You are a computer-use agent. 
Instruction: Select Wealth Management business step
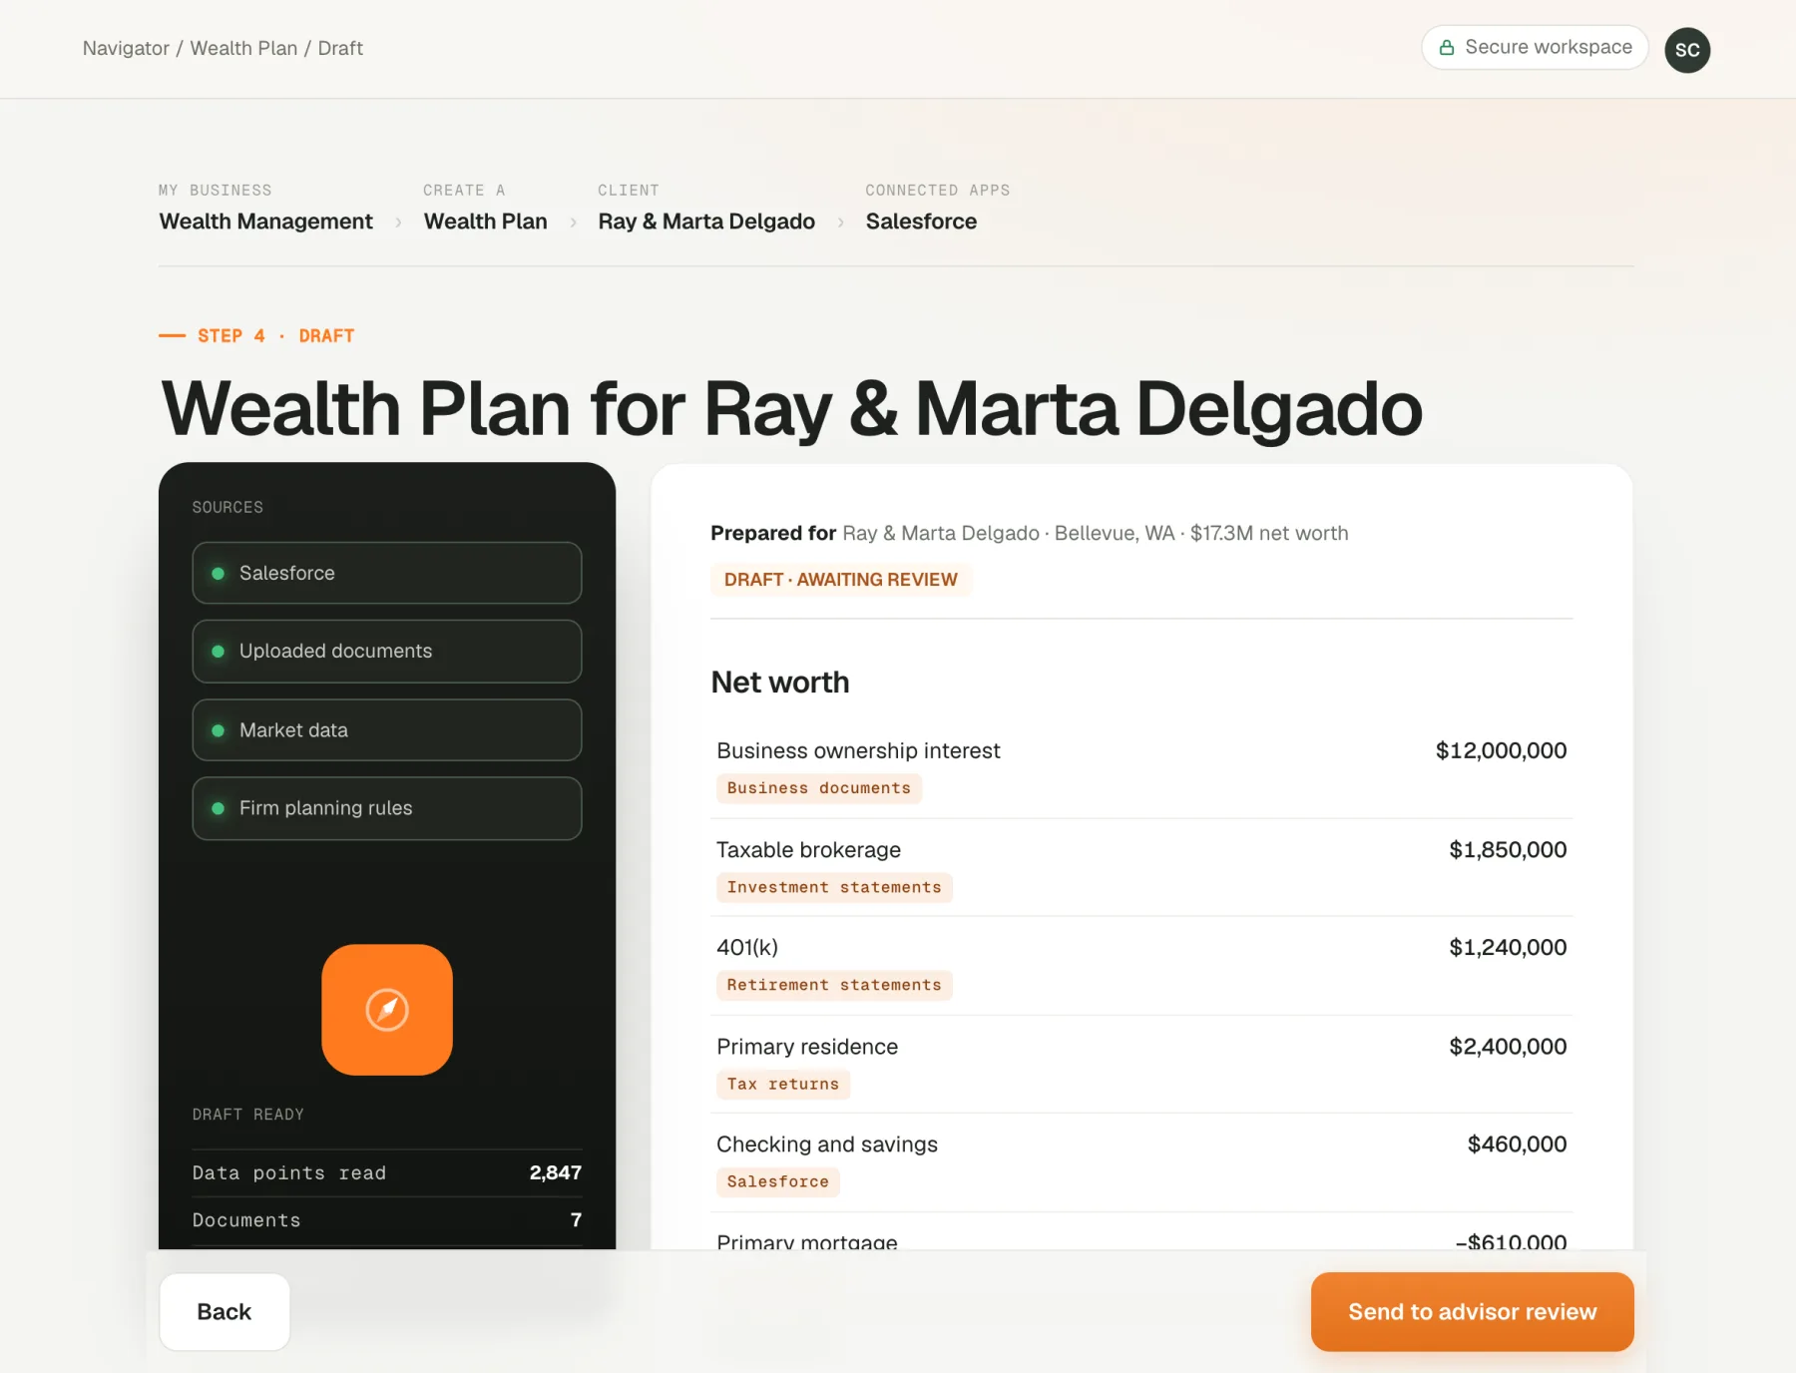tap(265, 222)
